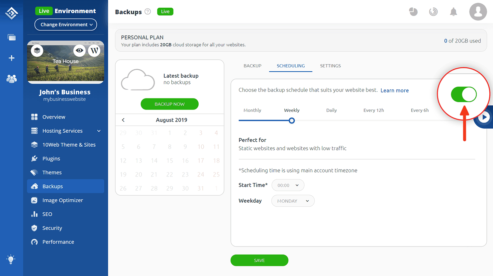This screenshot has height=276, width=493.
Task: Click the 10Web logo icon
Action: pos(12,13)
